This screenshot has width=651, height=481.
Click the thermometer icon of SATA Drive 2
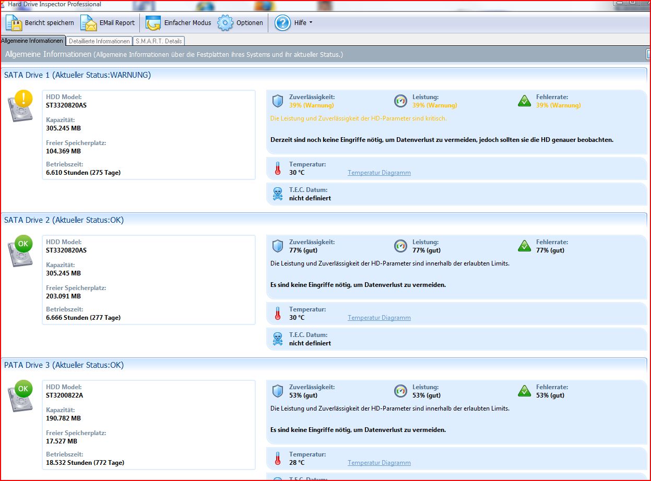pyautogui.click(x=278, y=313)
